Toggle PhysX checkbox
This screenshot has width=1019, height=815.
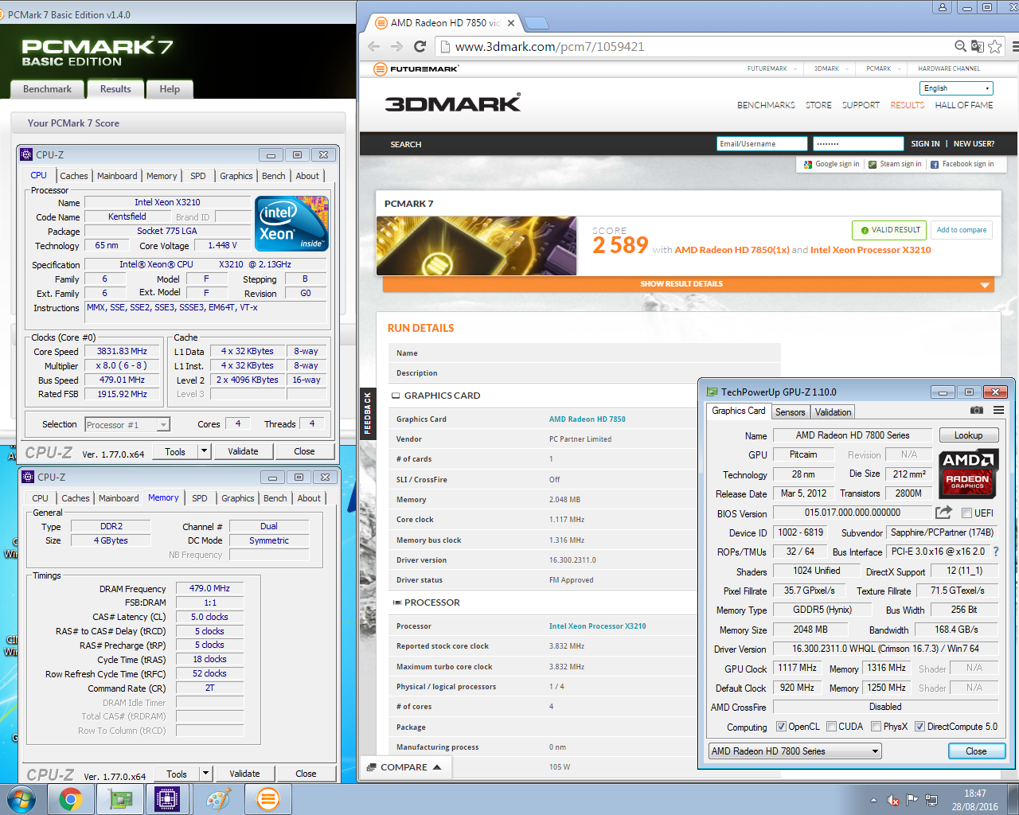click(x=876, y=727)
